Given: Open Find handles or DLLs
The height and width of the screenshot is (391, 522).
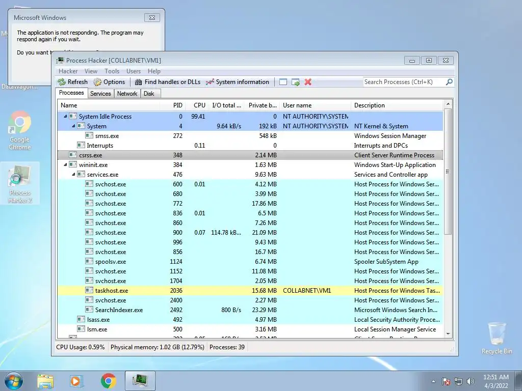Looking at the screenshot, I should [167, 82].
